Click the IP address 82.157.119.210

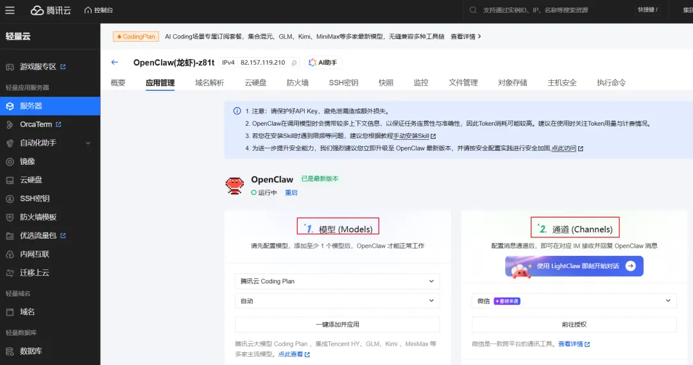262,63
